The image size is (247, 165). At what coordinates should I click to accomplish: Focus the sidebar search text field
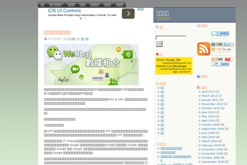171,38
